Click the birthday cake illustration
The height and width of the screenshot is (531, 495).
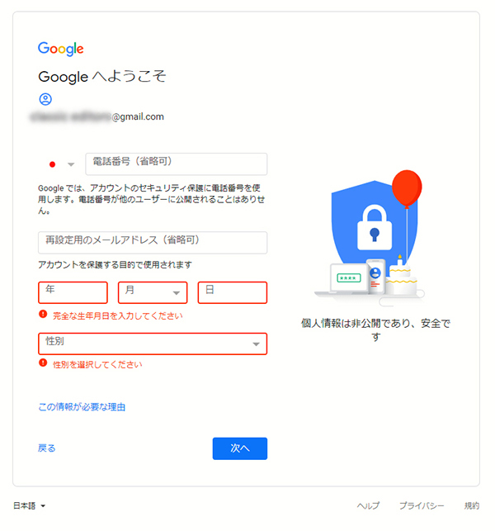click(x=401, y=277)
